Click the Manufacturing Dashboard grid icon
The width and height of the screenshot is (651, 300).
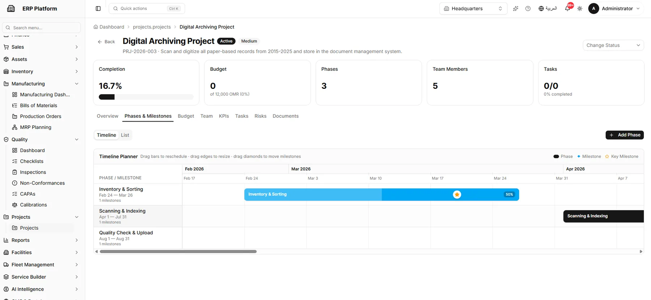(15, 95)
